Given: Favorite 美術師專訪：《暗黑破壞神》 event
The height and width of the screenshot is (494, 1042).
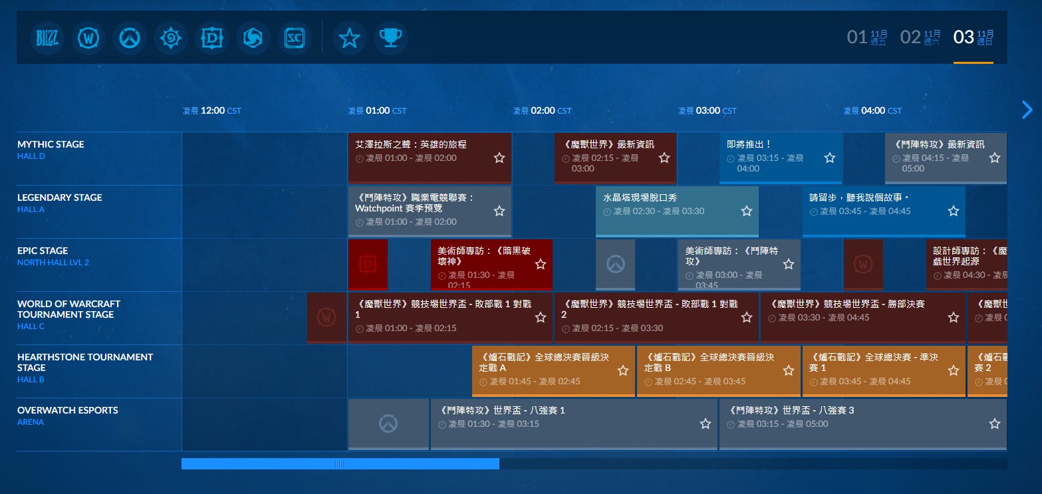Looking at the screenshot, I should (541, 264).
